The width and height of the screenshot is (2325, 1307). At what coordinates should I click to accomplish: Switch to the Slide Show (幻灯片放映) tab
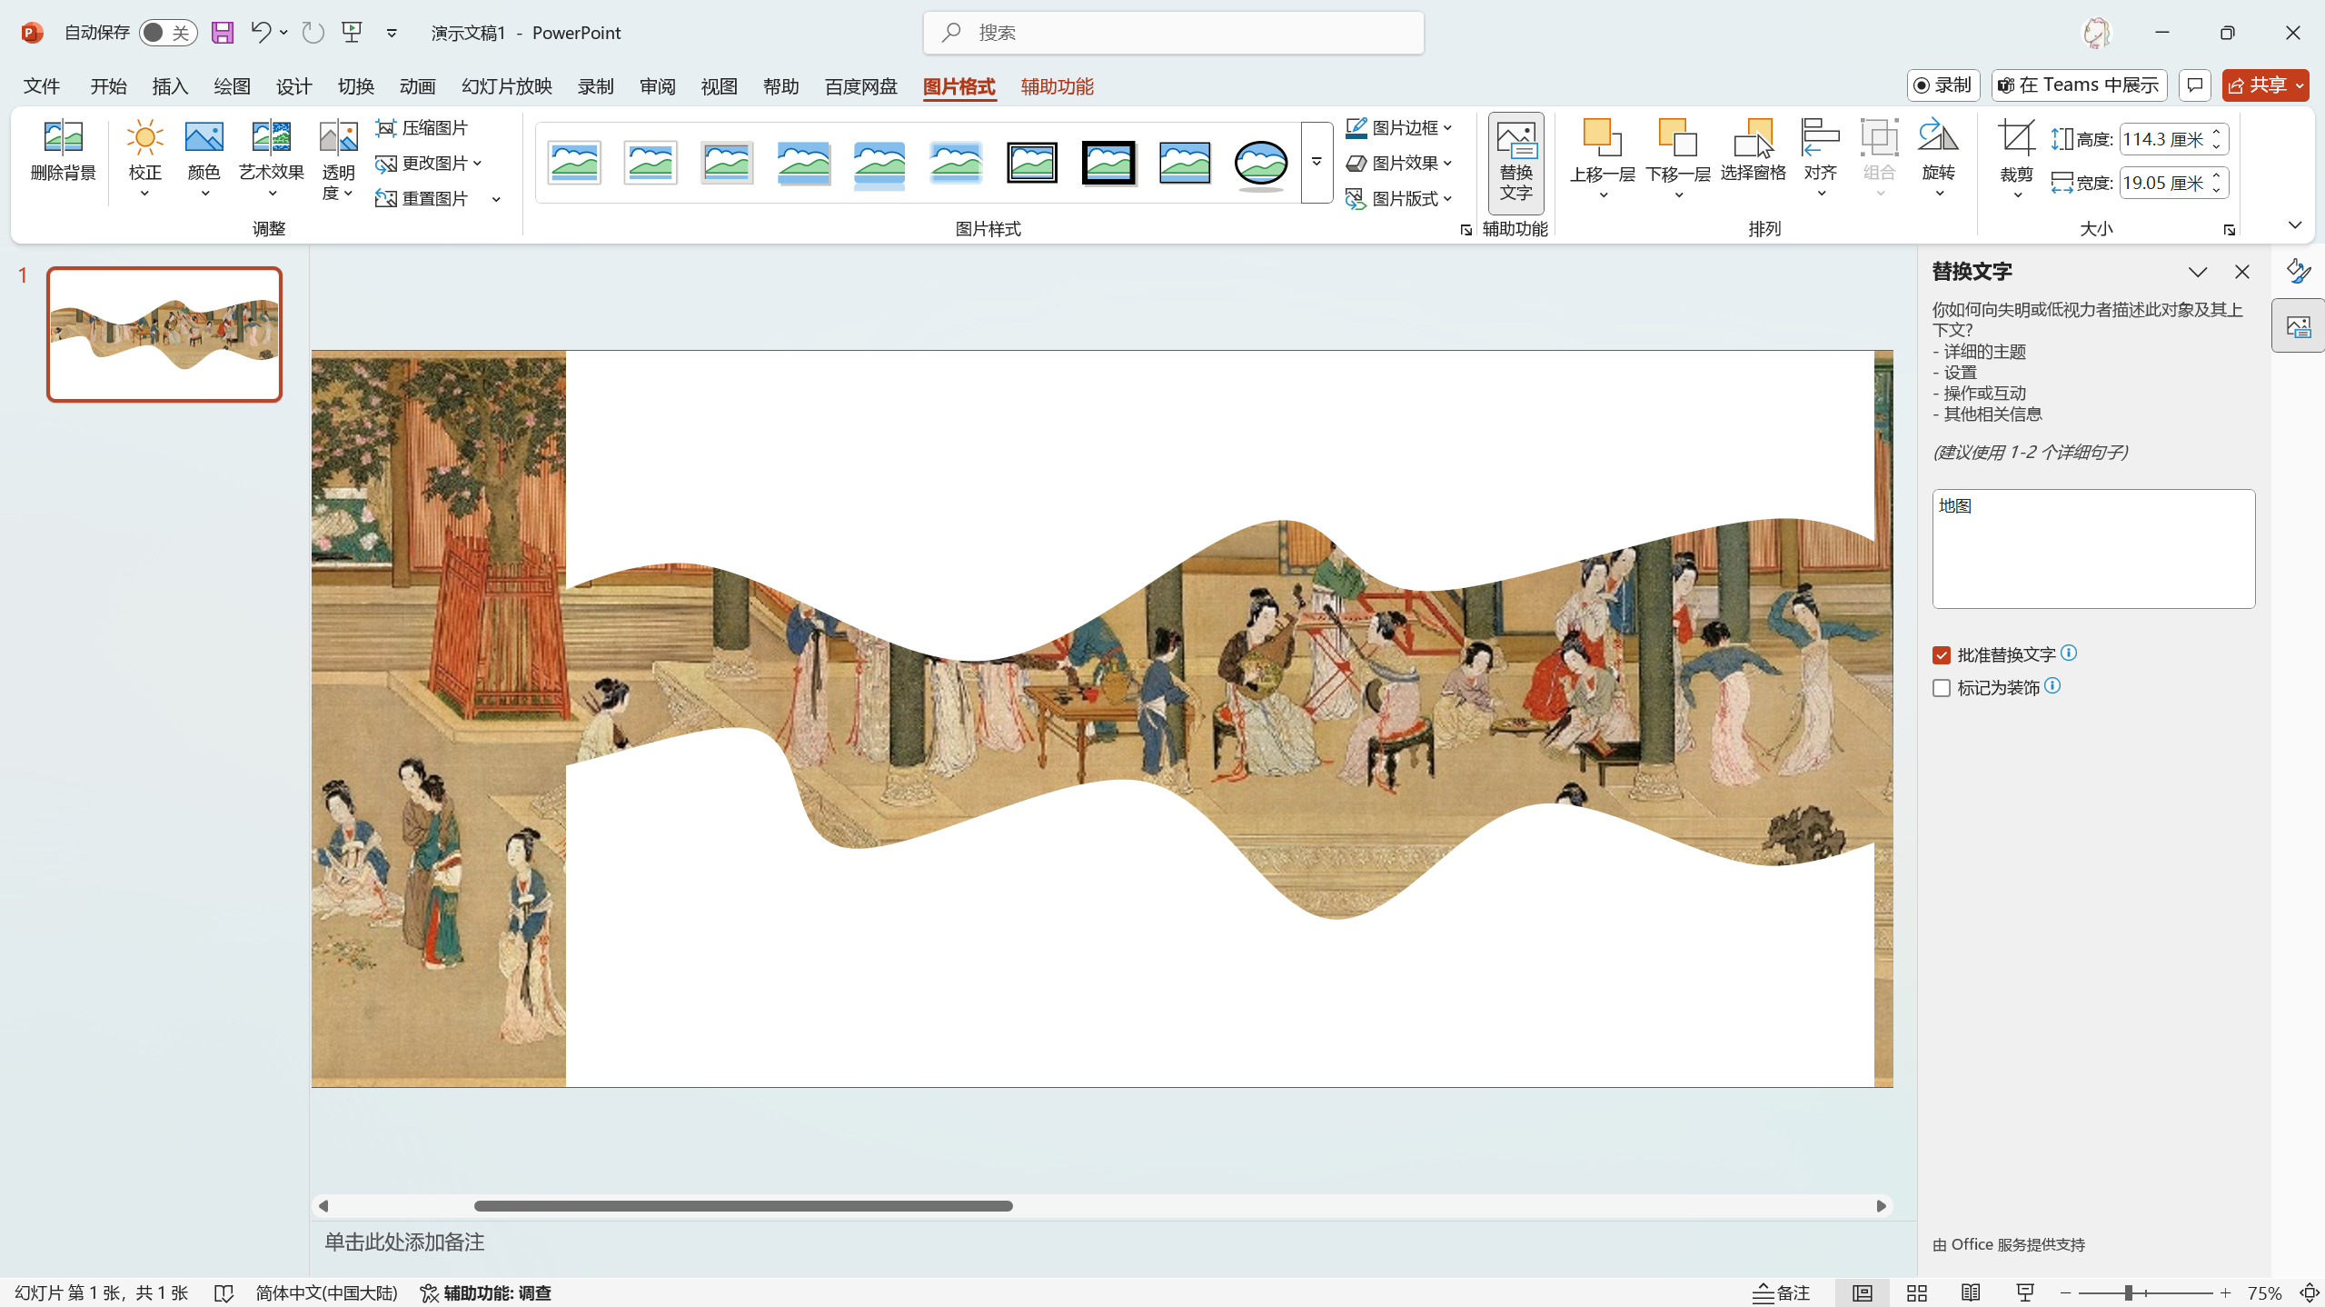[x=506, y=86]
